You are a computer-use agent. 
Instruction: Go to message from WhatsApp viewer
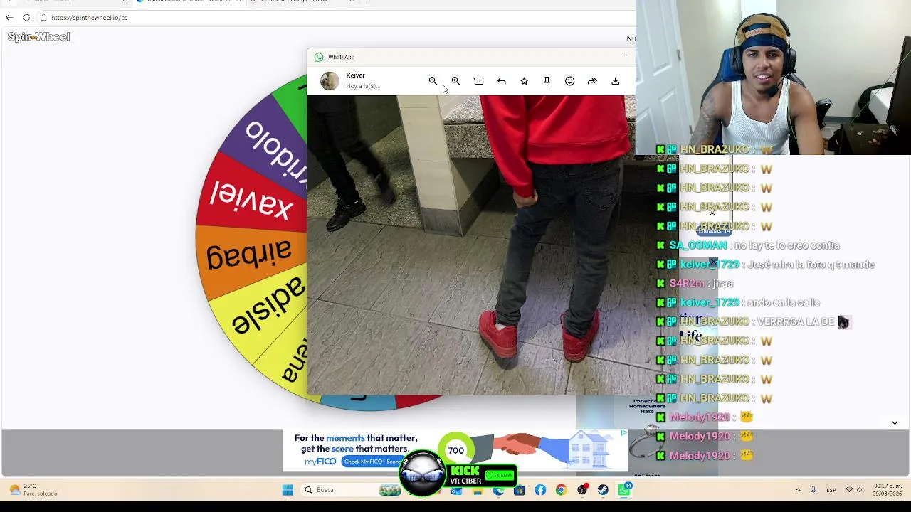478,81
